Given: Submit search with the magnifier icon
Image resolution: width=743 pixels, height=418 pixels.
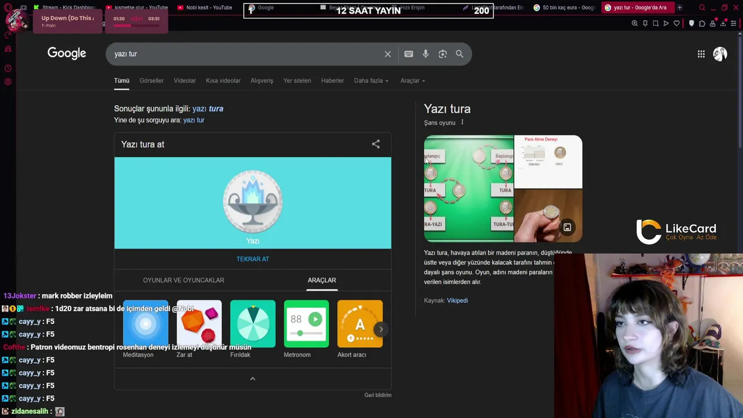Looking at the screenshot, I should [x=459, y=54].
